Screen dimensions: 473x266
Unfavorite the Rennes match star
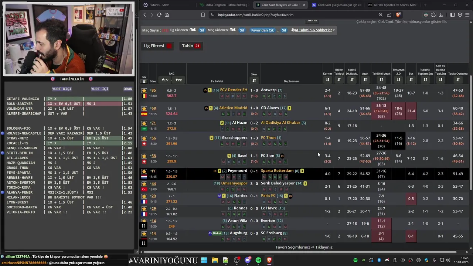tap(144, 209)
